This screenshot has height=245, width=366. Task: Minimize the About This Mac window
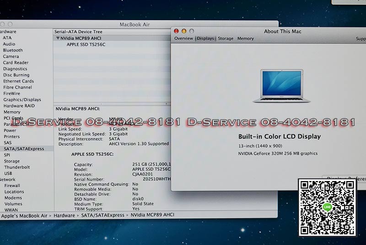184,31
